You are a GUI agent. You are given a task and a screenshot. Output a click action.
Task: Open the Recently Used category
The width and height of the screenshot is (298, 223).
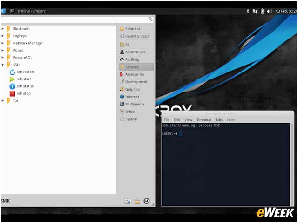(134, 36)
